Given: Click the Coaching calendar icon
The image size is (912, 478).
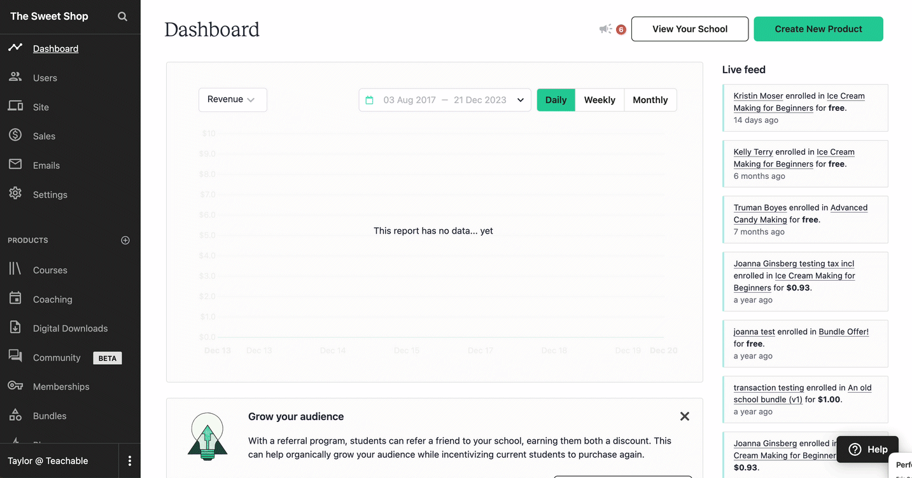Looking at the screenshot, I should 15,298.
